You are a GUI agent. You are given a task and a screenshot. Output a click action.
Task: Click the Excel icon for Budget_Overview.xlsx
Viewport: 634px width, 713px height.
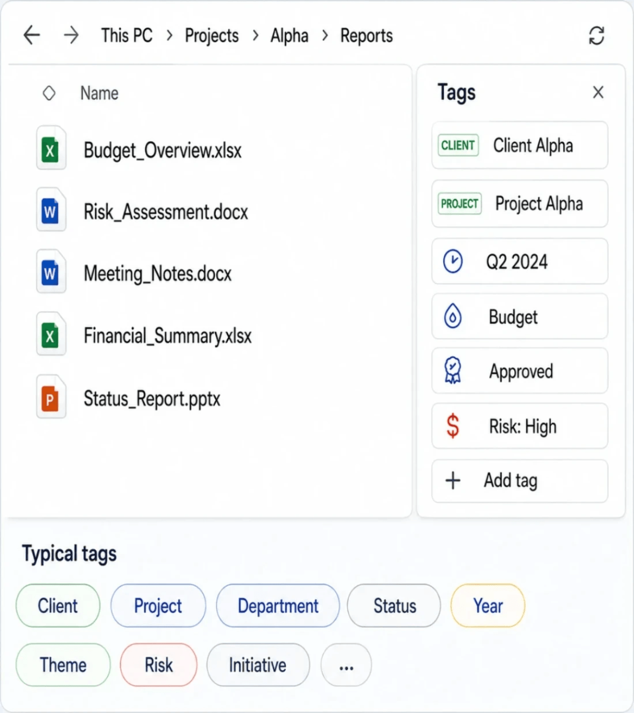click(51, 148)
